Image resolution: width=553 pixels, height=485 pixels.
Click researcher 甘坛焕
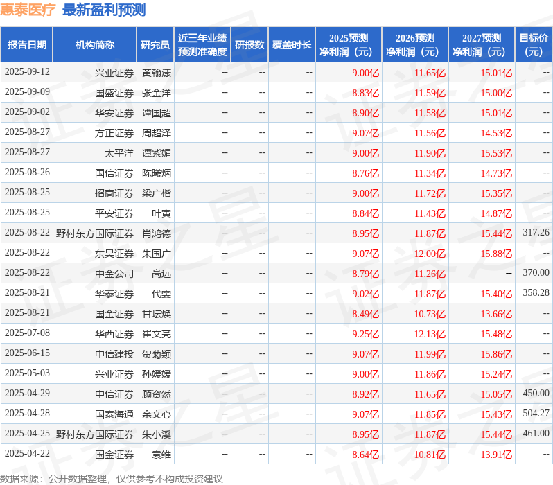tap(157, 315)
